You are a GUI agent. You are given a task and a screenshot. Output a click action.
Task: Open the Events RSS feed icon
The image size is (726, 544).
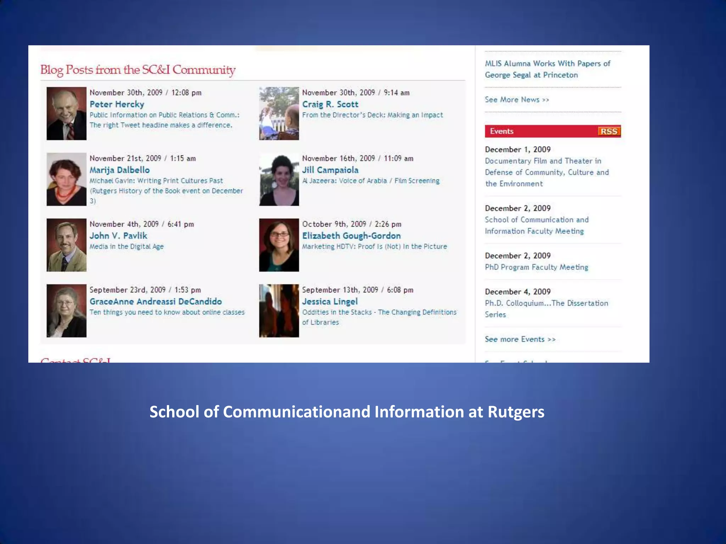point(609,131)
